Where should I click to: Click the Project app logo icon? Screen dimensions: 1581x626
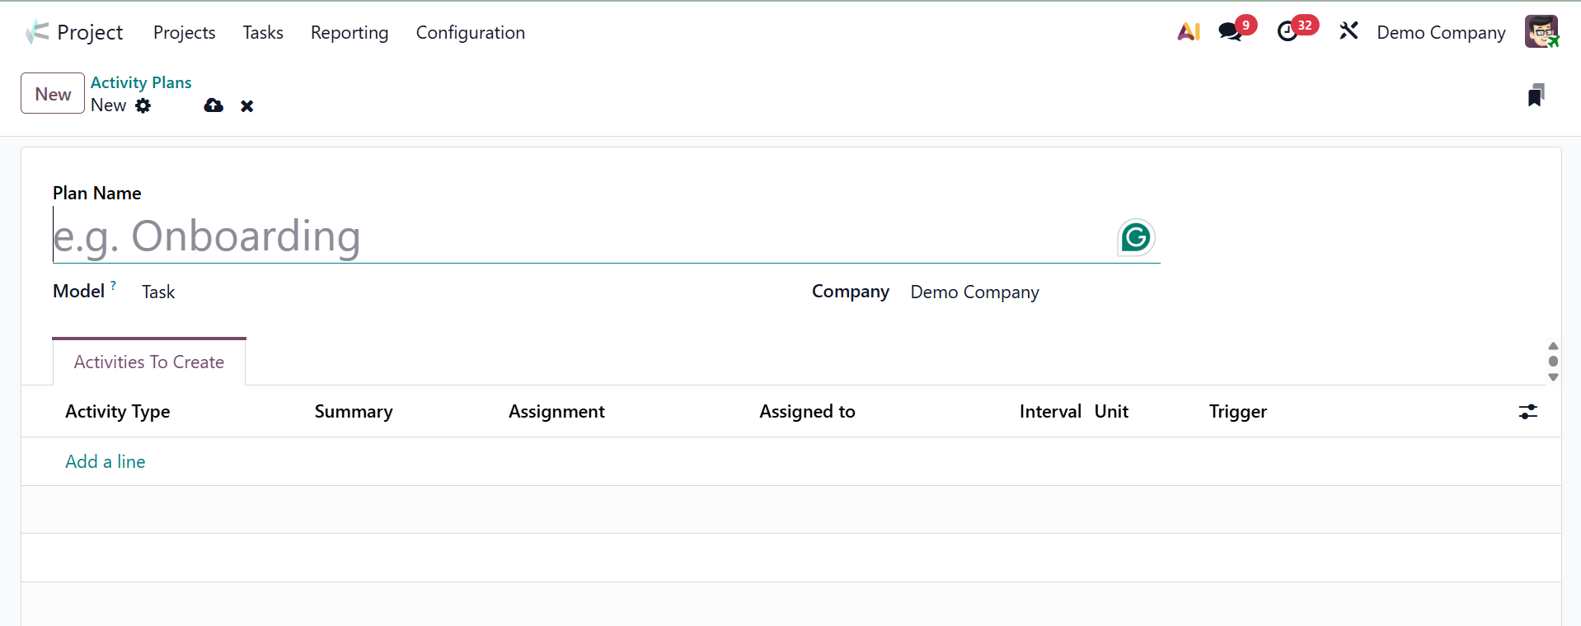(x=37, y=32)
